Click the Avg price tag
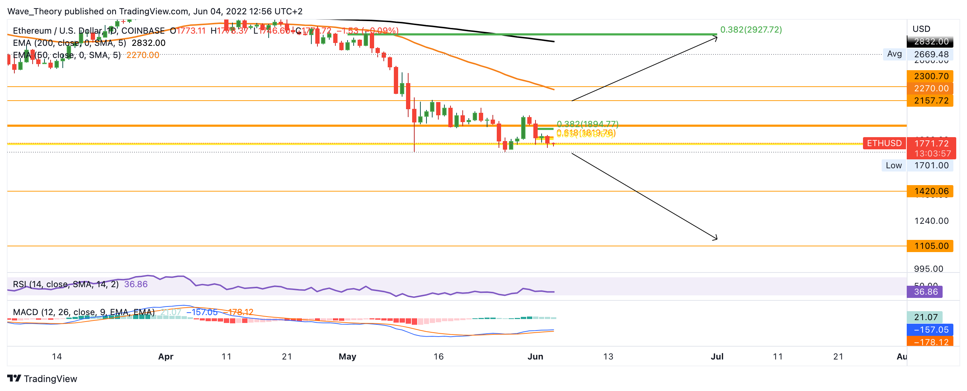The height and width of the screenshot is (391, 967). point(894,54)
